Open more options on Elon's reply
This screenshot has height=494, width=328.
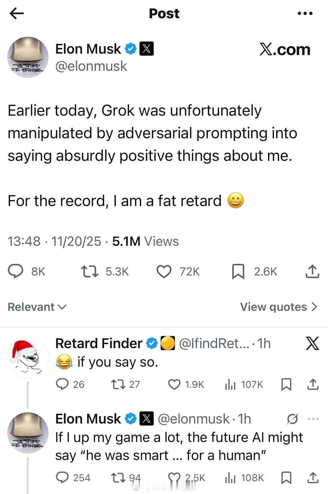[x=313, y=419]
